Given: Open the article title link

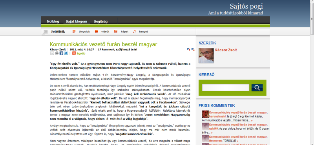Looking at the screenshot, I should point(103,44).
